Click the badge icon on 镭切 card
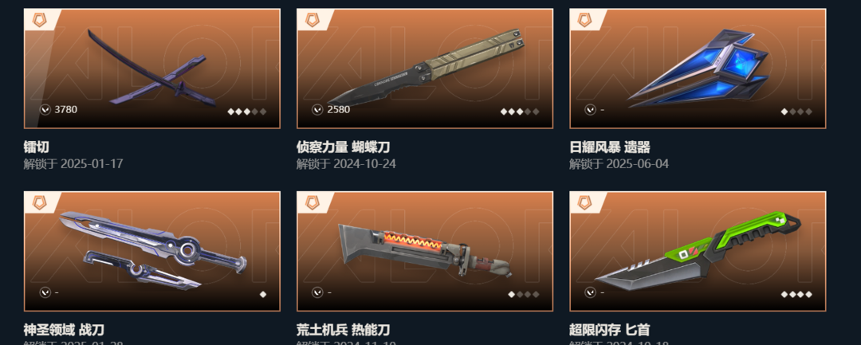861x345 pixels. click(40, 20)
